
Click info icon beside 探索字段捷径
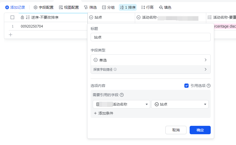coord(115,70)
